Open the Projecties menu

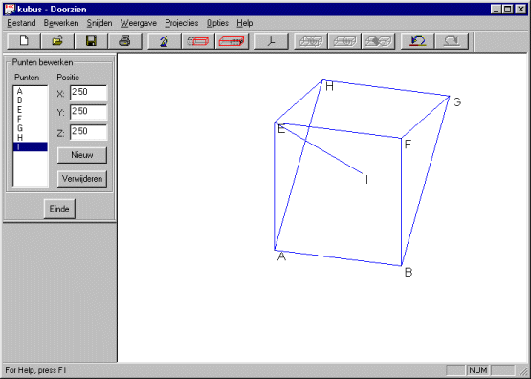(x=182, y=23)
